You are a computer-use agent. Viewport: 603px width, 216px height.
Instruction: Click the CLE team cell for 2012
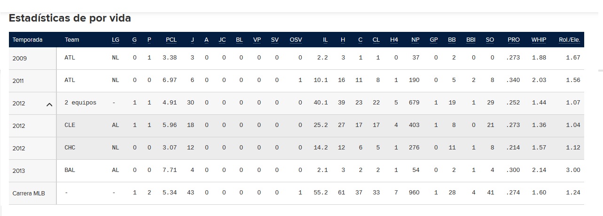point(70,125)
